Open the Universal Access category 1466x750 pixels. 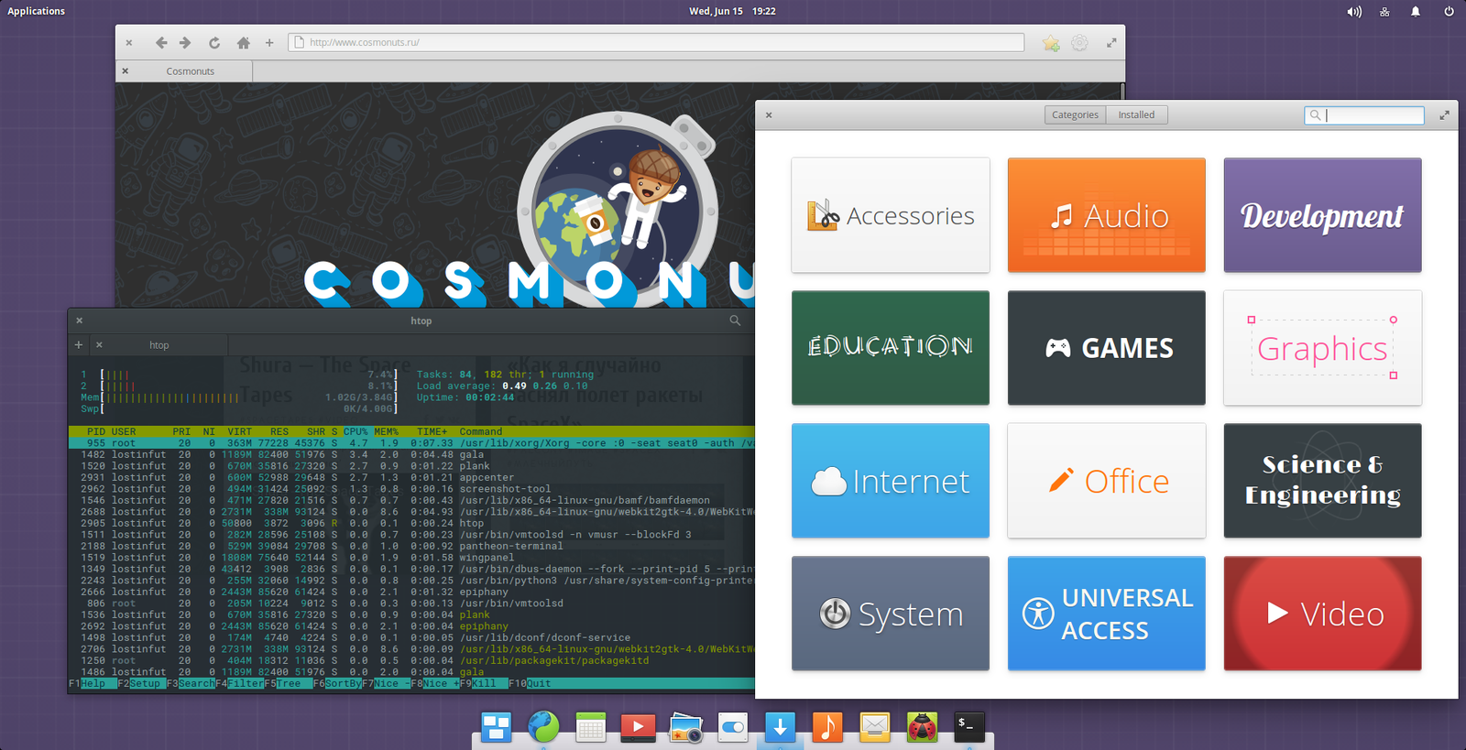(x=1107, y=614)
